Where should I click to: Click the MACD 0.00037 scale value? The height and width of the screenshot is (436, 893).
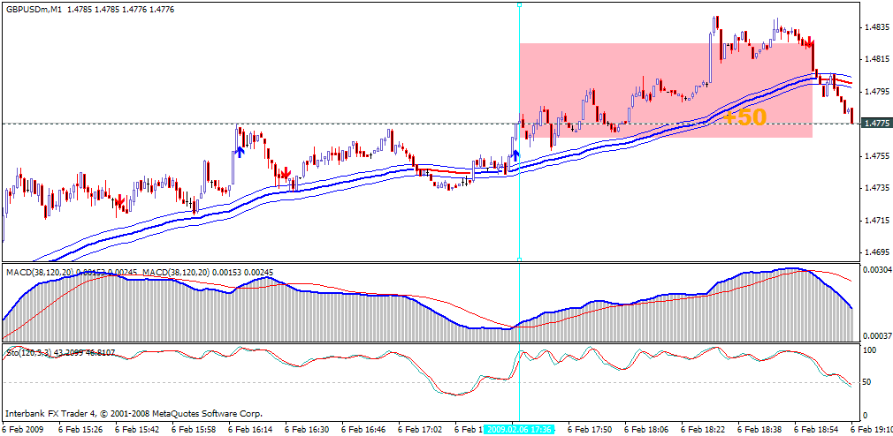[876, 336]
